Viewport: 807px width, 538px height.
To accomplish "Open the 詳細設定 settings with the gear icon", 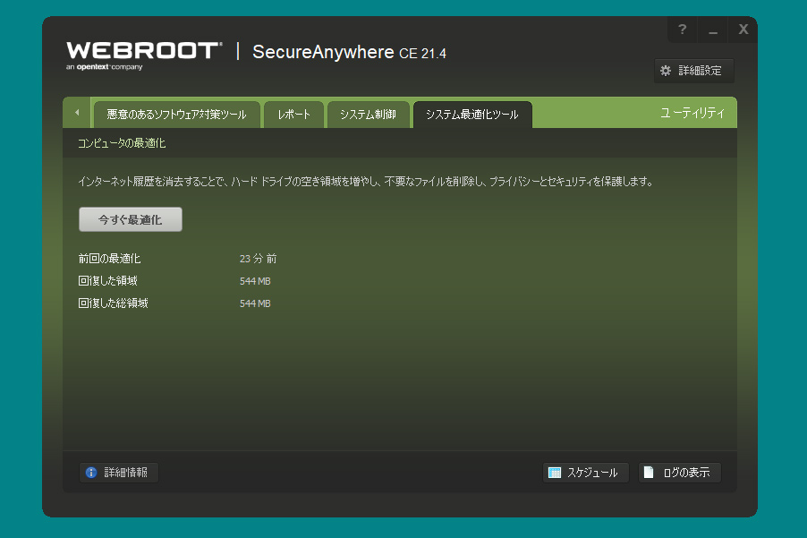I will (693, 71).
